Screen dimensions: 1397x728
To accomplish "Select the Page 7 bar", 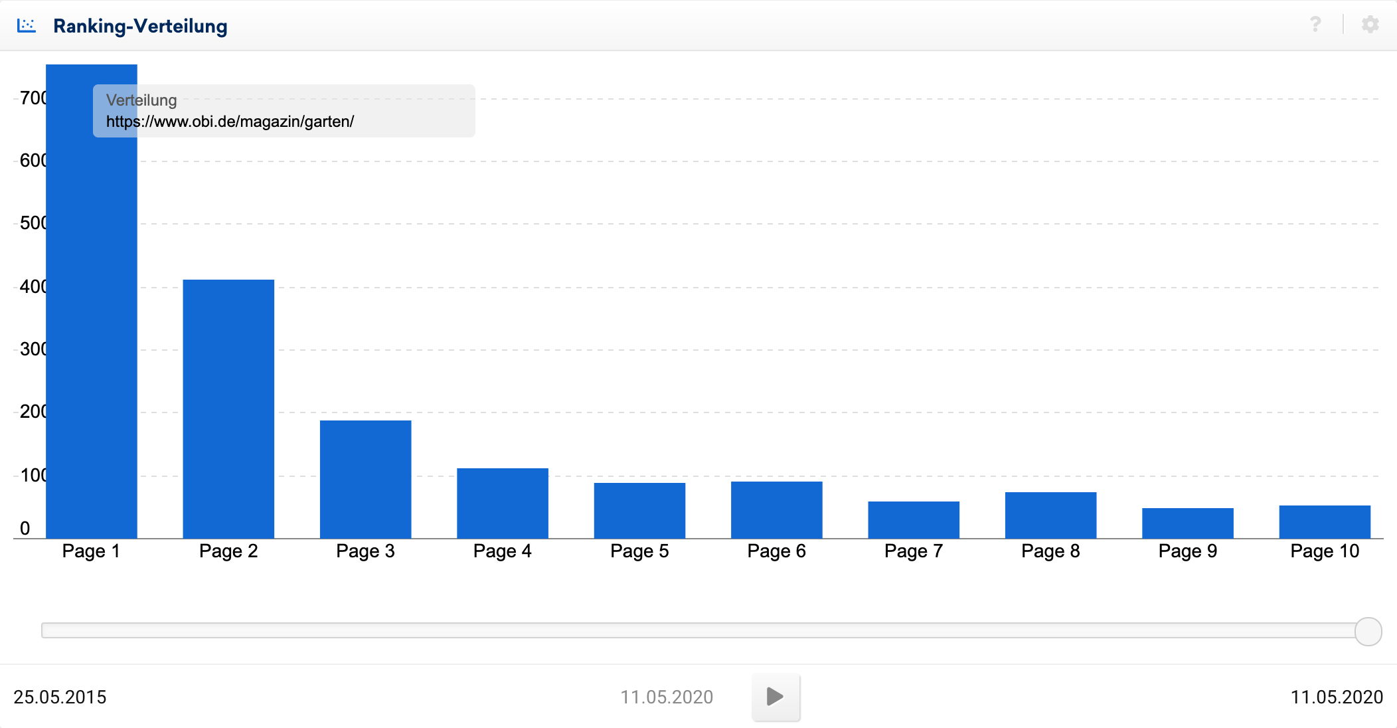I will tap(914, 519).
